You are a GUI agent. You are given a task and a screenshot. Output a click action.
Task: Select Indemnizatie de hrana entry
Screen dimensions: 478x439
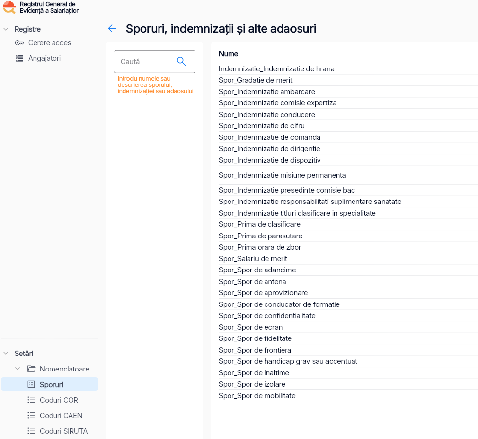pos(276,69)
